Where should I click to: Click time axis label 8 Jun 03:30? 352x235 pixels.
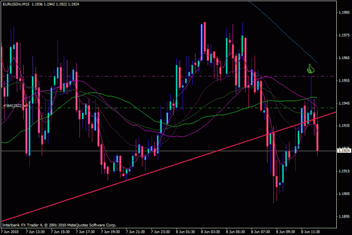[x=211, y=232]
